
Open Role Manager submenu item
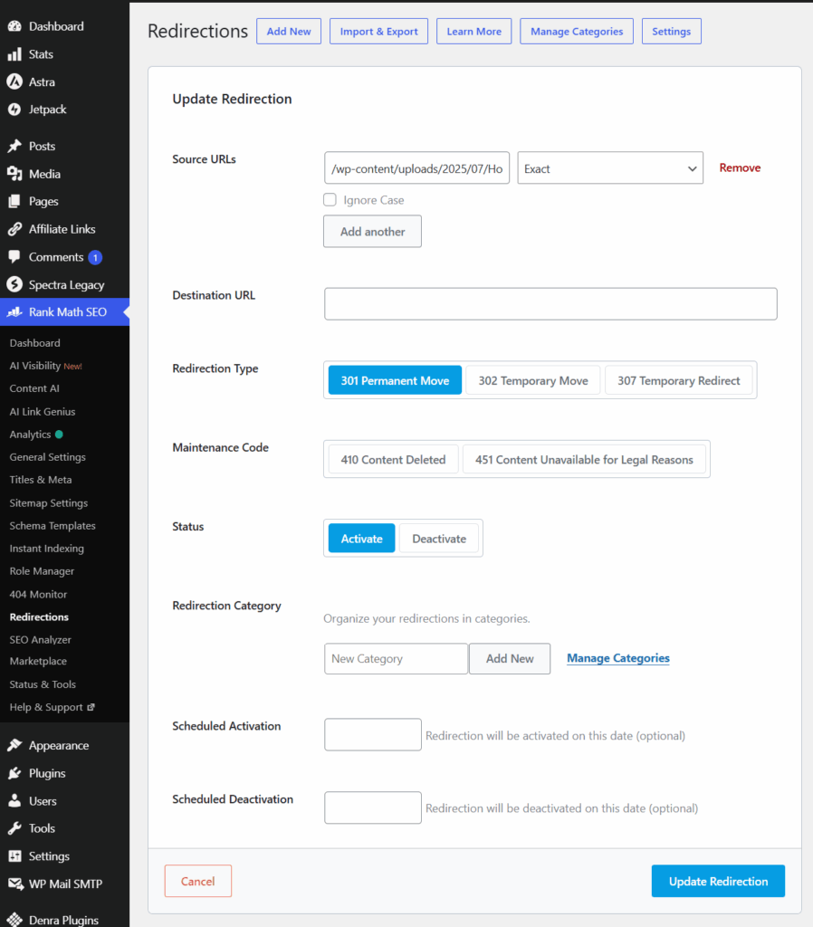pos(42,571)
